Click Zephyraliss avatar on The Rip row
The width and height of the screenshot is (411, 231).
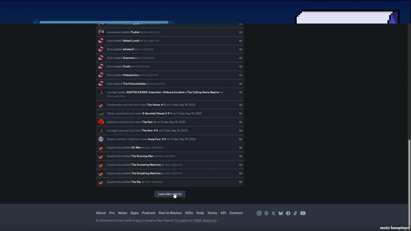coord(101,182)
